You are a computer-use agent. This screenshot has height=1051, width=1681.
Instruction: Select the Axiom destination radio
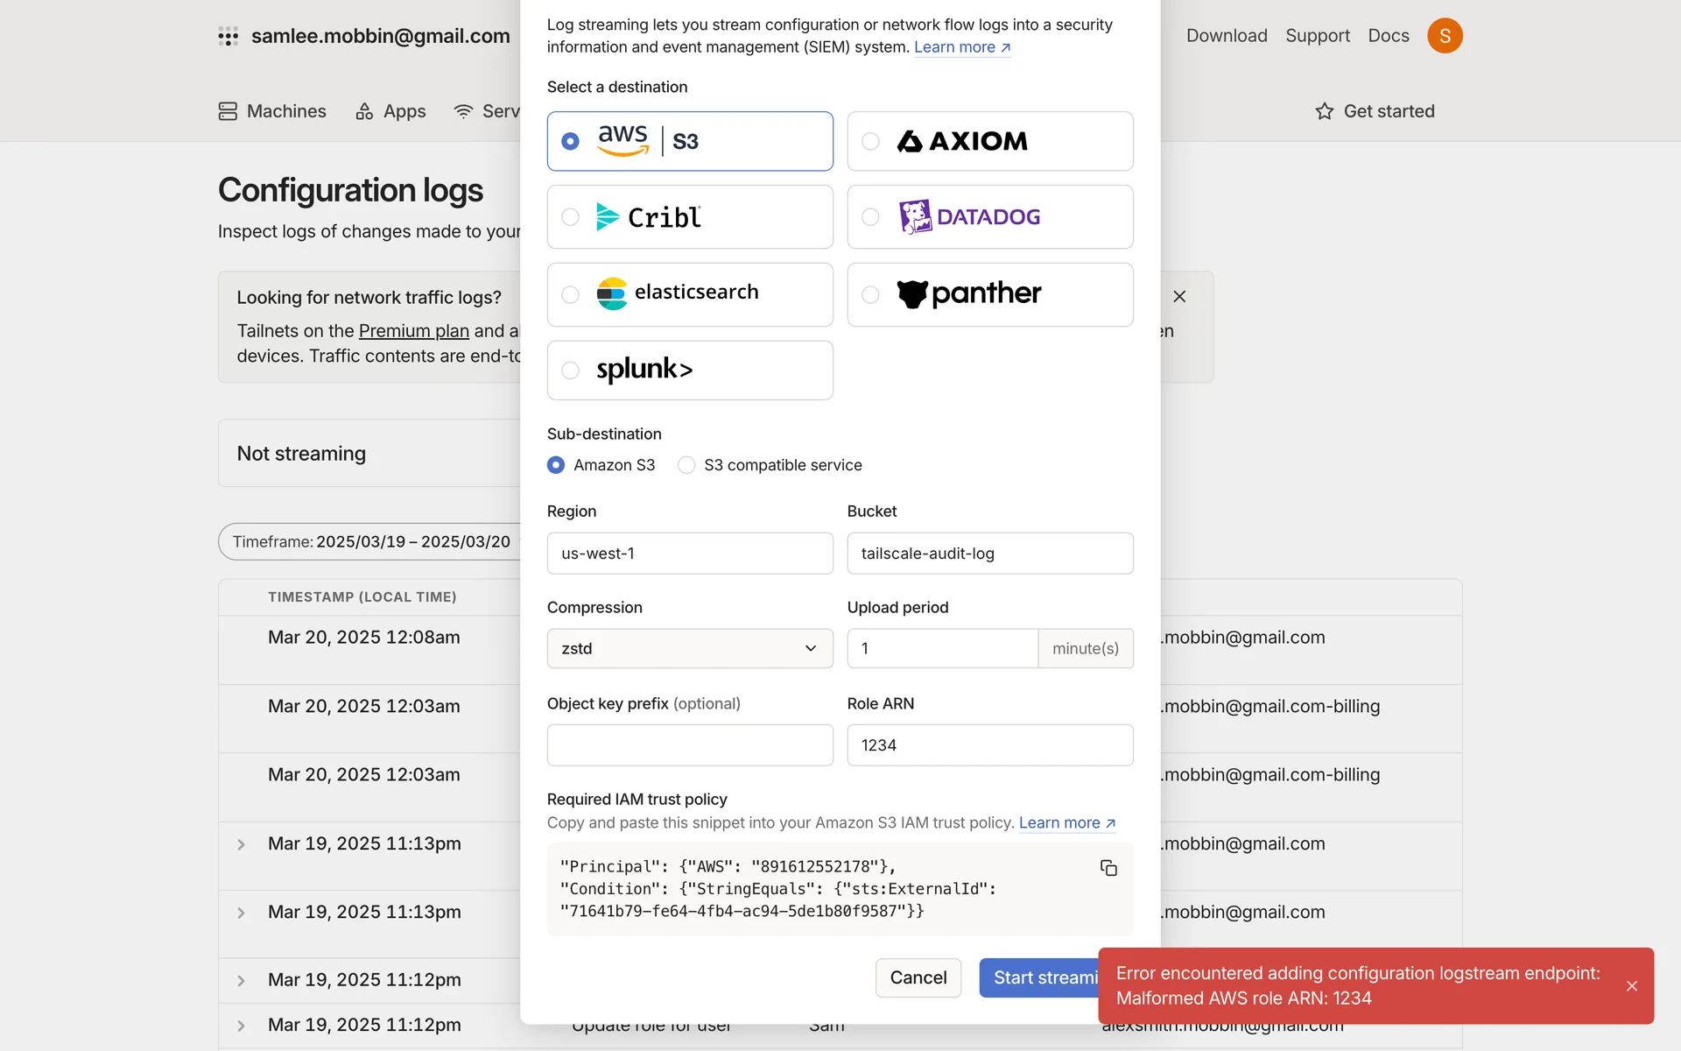pos(870,141)
